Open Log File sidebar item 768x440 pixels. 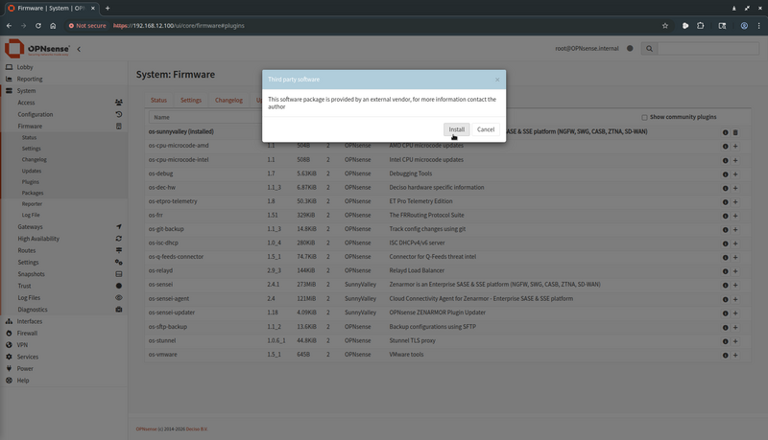tap(31, 215)
